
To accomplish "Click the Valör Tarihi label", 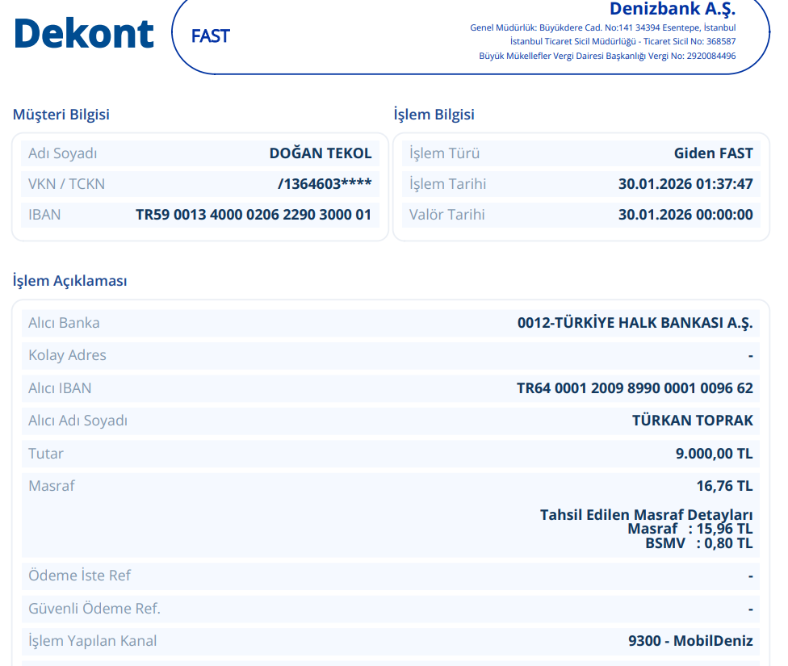I will click(x=446, y=215).
